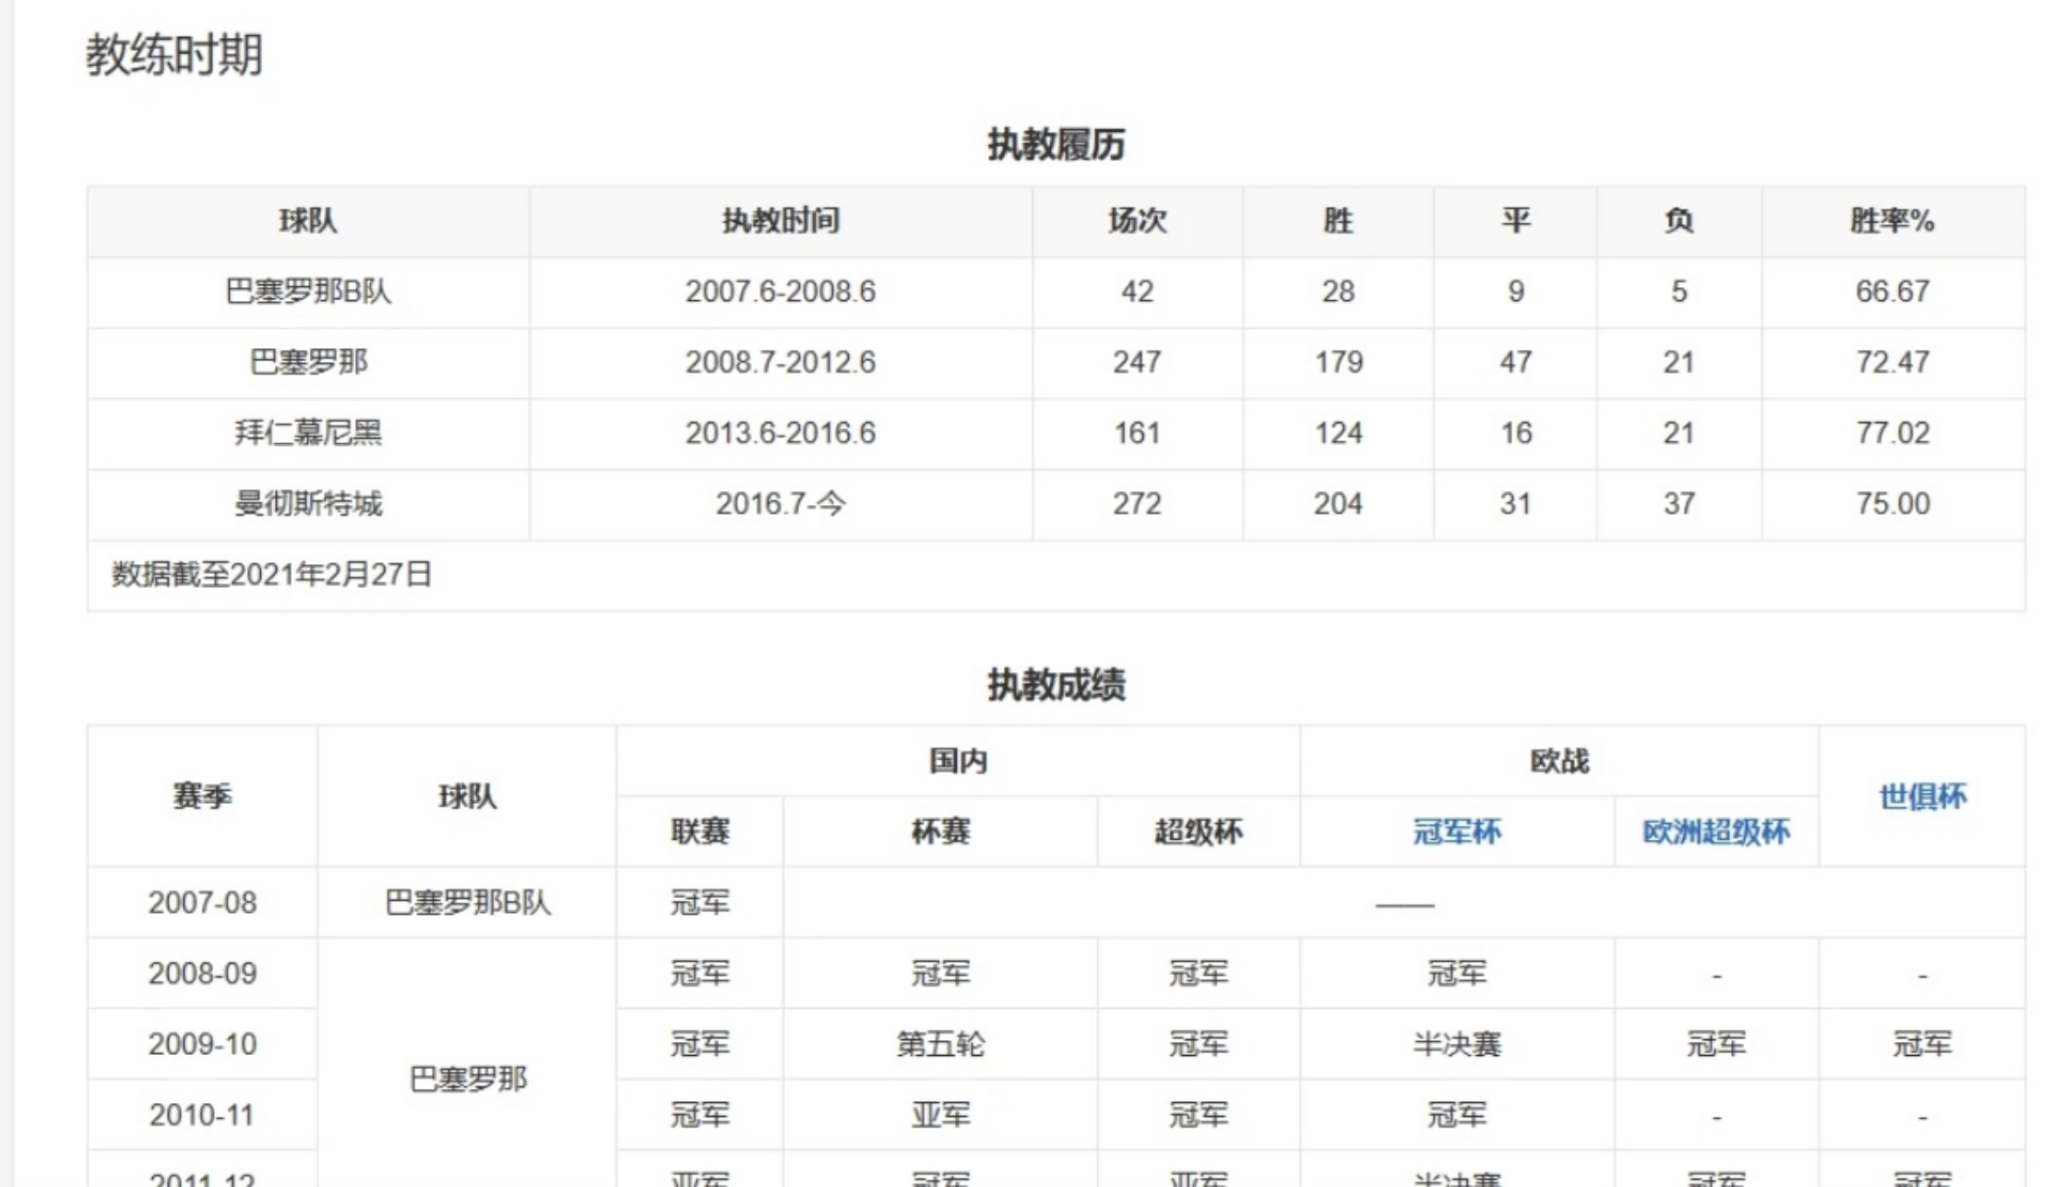Click the 72.47 win rate value
The width and height of the screenshot is (2054, 1187).
click(1893, 362)
